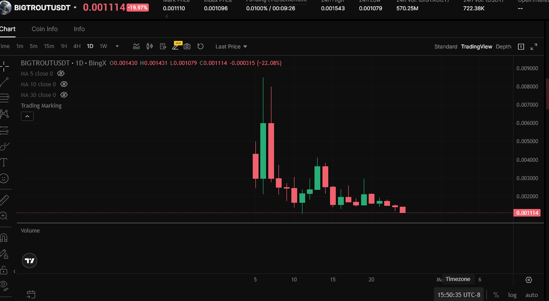Select the trend line drawing tool
The width and height of the screenshot is (549, 301).
(x=4, y=82)
